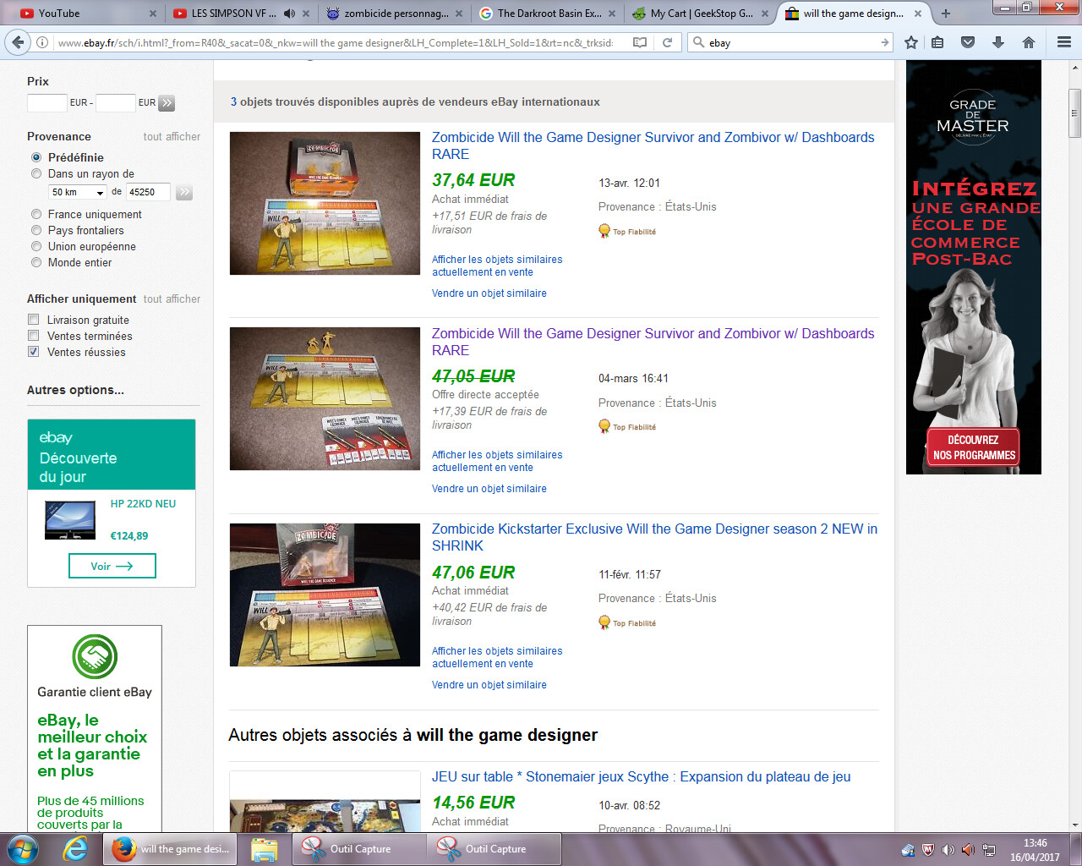
Task: Open Firefox hamburger menu
Action: tap(1064, 42)
